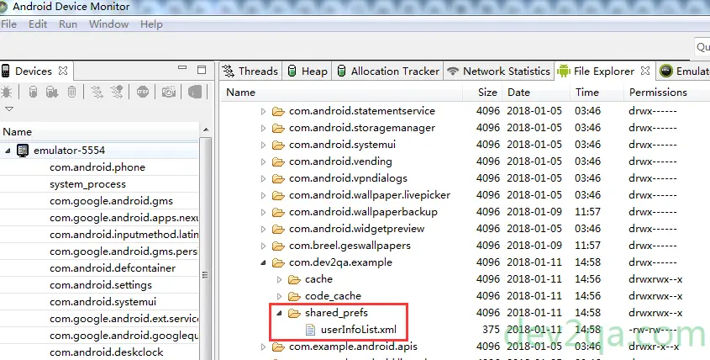Click the code_cache folder icon
Image resolution: width=710 pixels, height=360 pixels.
tap(294, 296)
